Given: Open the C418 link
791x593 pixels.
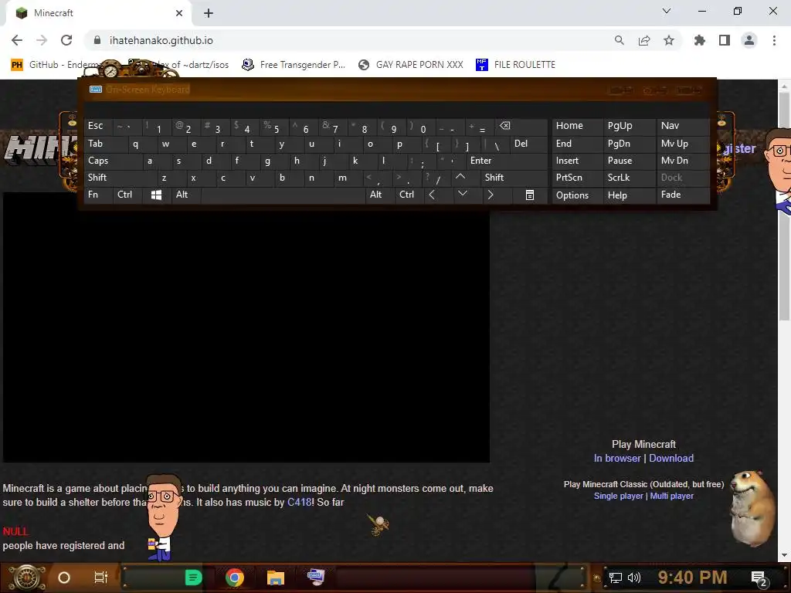Looking at the screenshot, I should [299, 502].
